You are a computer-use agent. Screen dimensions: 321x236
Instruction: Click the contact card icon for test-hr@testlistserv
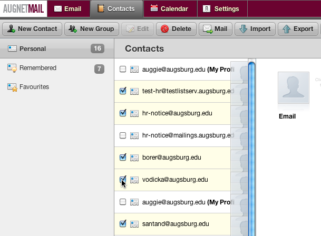tap(134, 91)
